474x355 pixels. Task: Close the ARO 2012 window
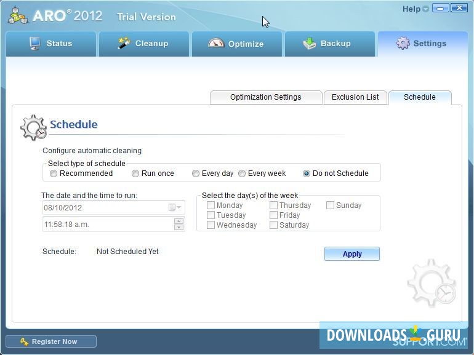(459, 8)
